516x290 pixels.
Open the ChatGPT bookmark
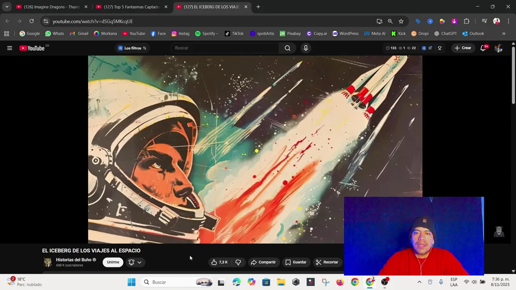445,33
